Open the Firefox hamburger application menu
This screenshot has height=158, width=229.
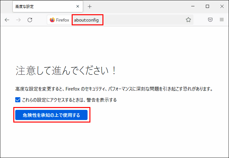222,20
